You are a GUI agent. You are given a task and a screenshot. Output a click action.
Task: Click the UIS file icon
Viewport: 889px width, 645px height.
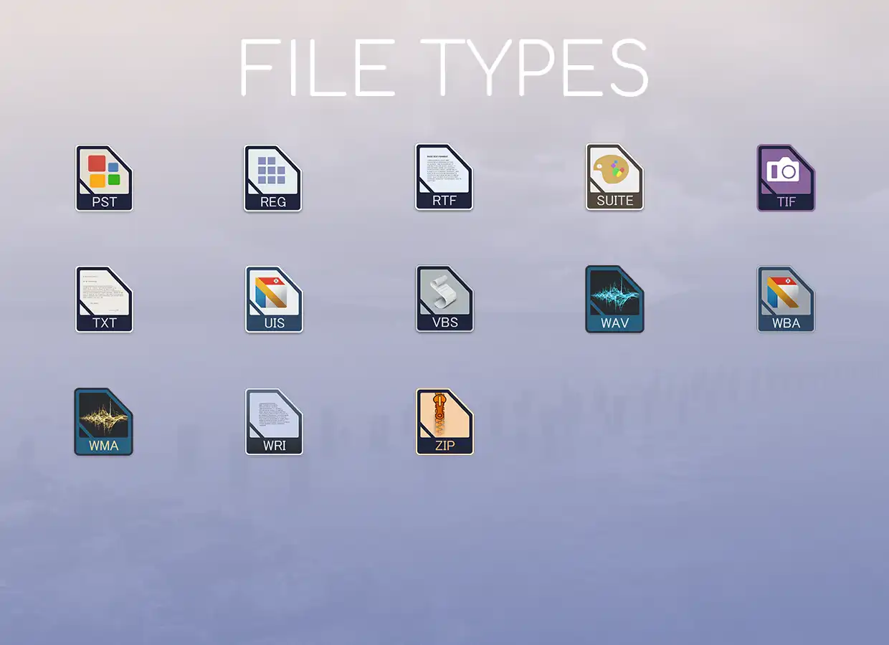tap(274, 300)
